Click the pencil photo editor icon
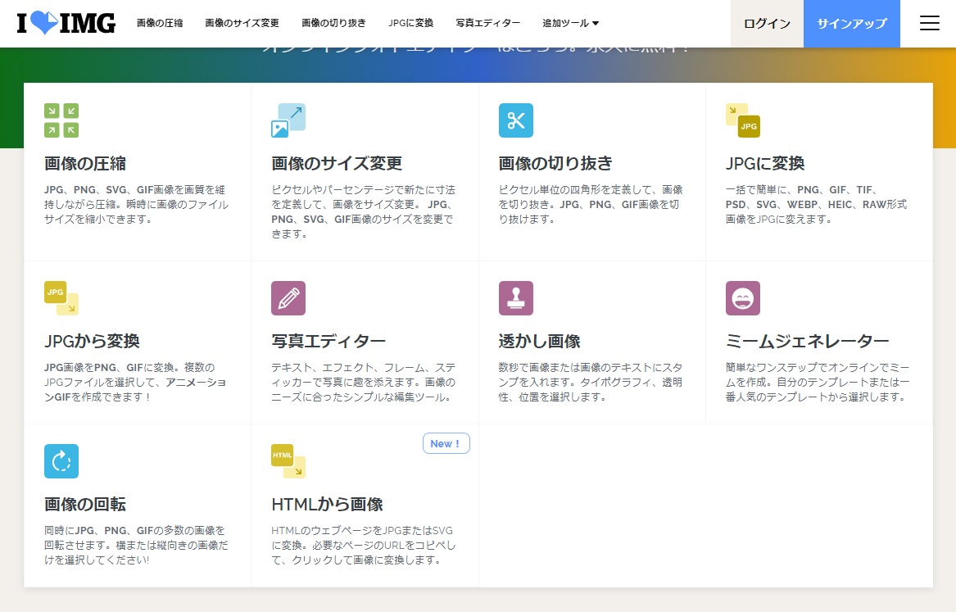956x612 pixels. (288, 298)
